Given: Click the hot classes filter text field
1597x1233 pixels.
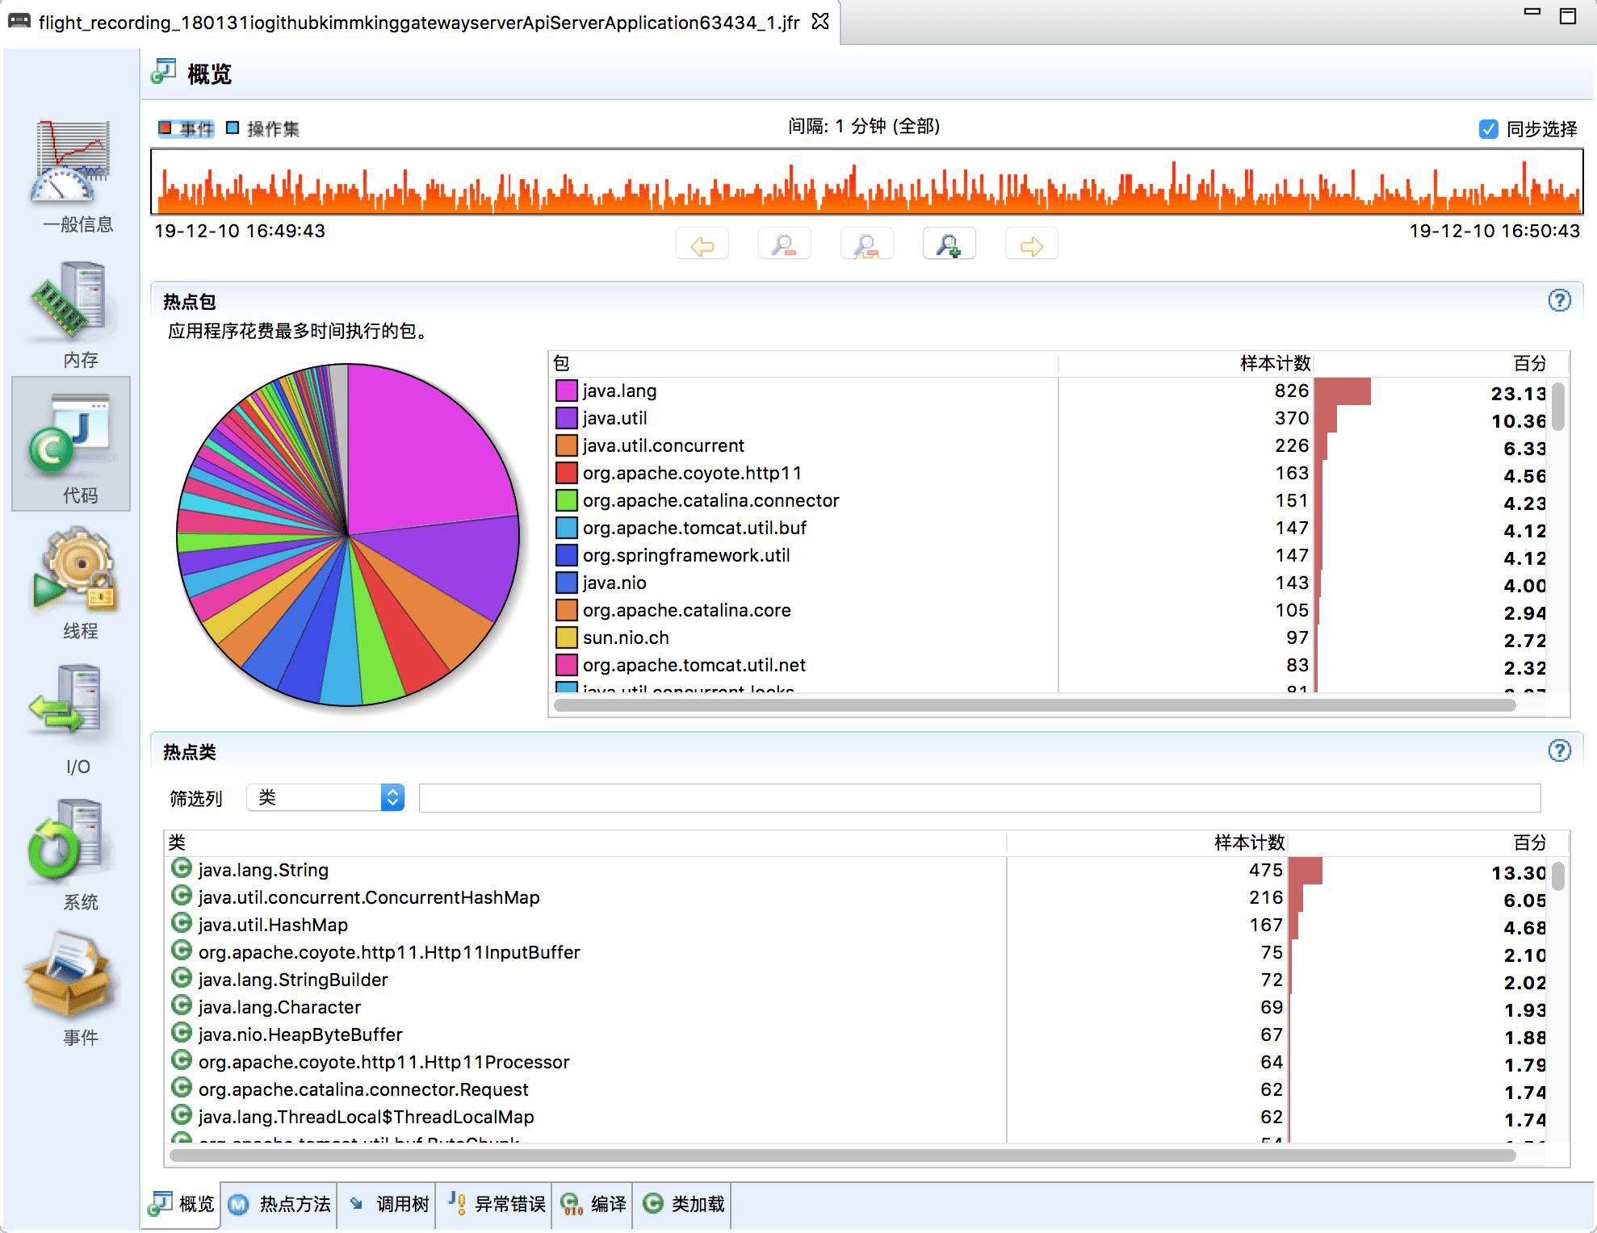Looking at the screenshot, I should 979,798.
